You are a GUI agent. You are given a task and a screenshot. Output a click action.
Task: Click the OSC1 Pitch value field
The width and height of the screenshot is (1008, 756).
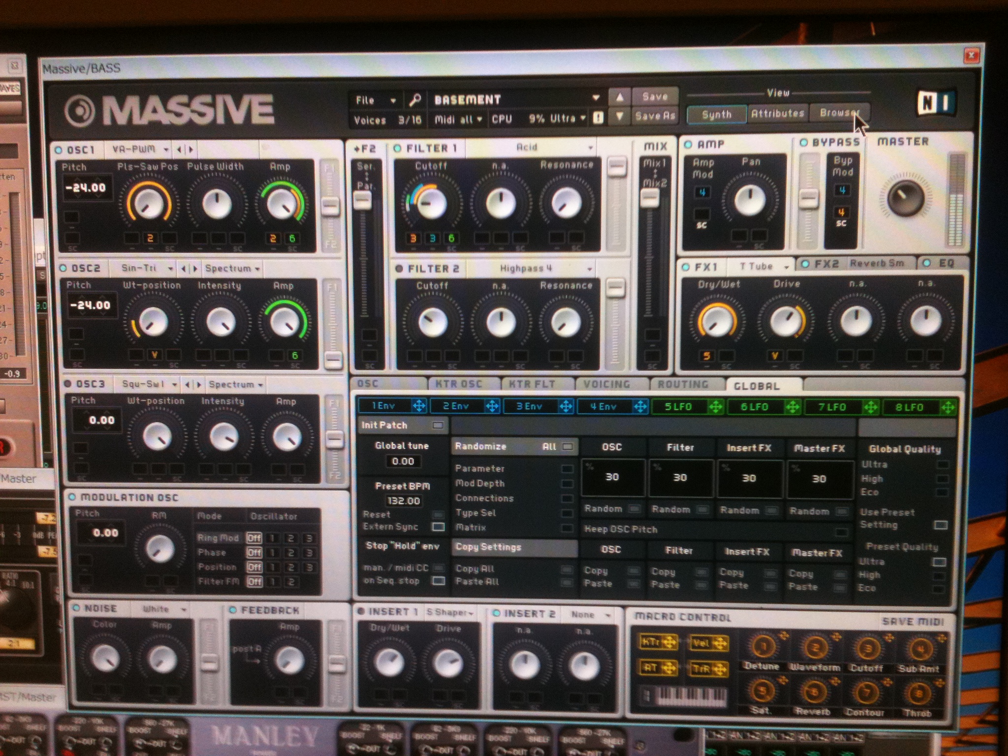(x=87, y=188)
